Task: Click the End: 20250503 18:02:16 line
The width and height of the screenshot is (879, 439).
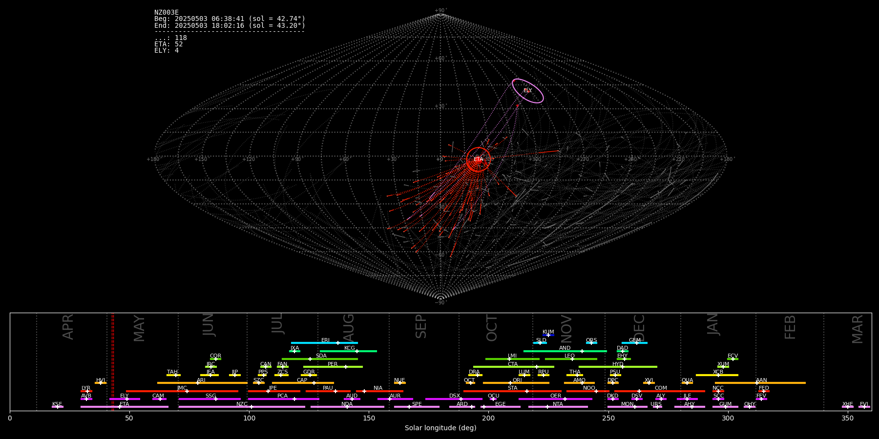Action: pos(230,25)
